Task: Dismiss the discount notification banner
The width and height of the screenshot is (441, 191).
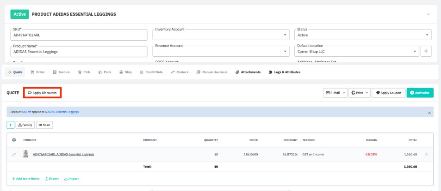Action: point(429,112)
